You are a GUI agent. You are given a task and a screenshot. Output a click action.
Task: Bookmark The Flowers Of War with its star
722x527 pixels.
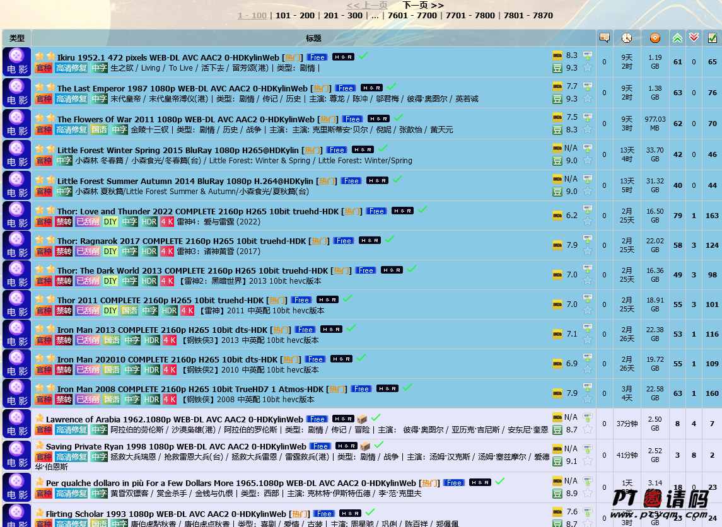[x=588, y=129]
